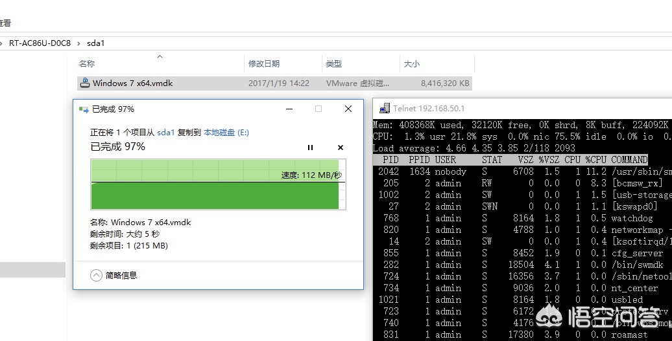Viewport: 672px width, 341px height.
Task: Click RT-AC86U-D0C8 in the address breadcrumb
Action: (40, 43)
